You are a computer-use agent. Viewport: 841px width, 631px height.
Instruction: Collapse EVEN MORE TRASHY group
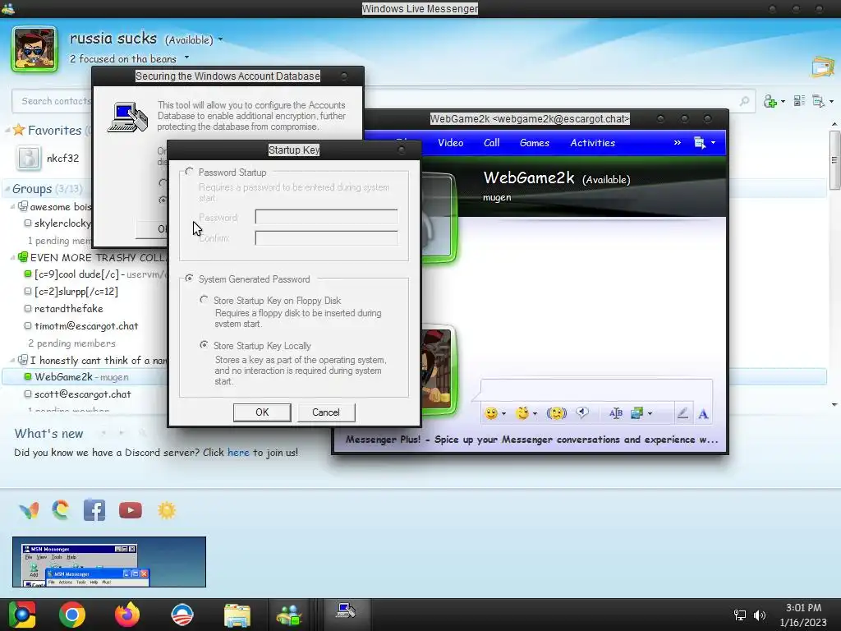[x=13, y=257]
